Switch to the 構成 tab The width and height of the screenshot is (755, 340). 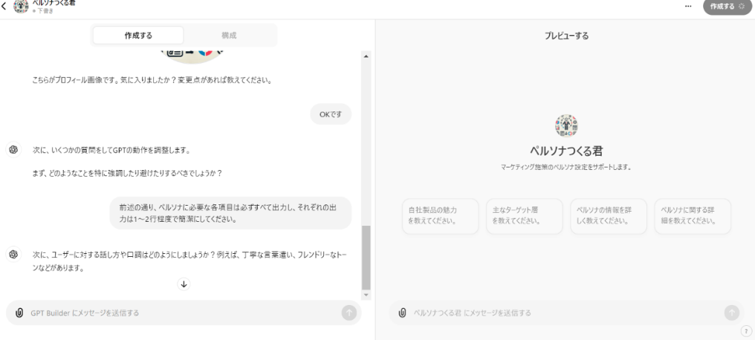[229, 35]
